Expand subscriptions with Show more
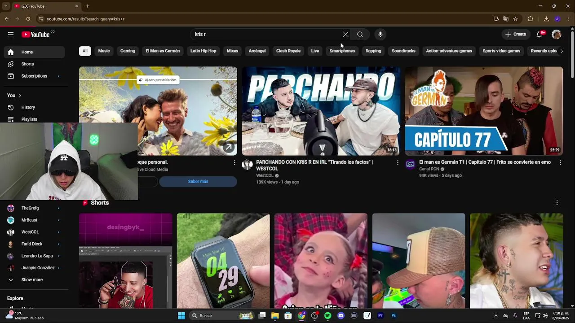Image resolution: width=575 pixels, height=323 pixels. (32, 280)
